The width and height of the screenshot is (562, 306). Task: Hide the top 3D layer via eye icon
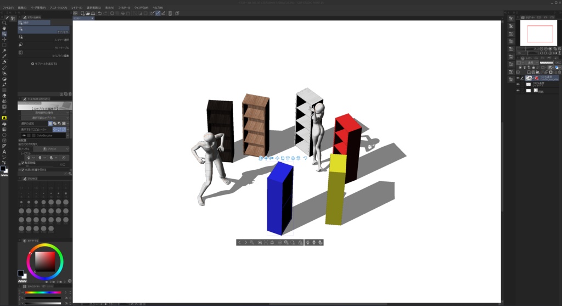(518, 78)
